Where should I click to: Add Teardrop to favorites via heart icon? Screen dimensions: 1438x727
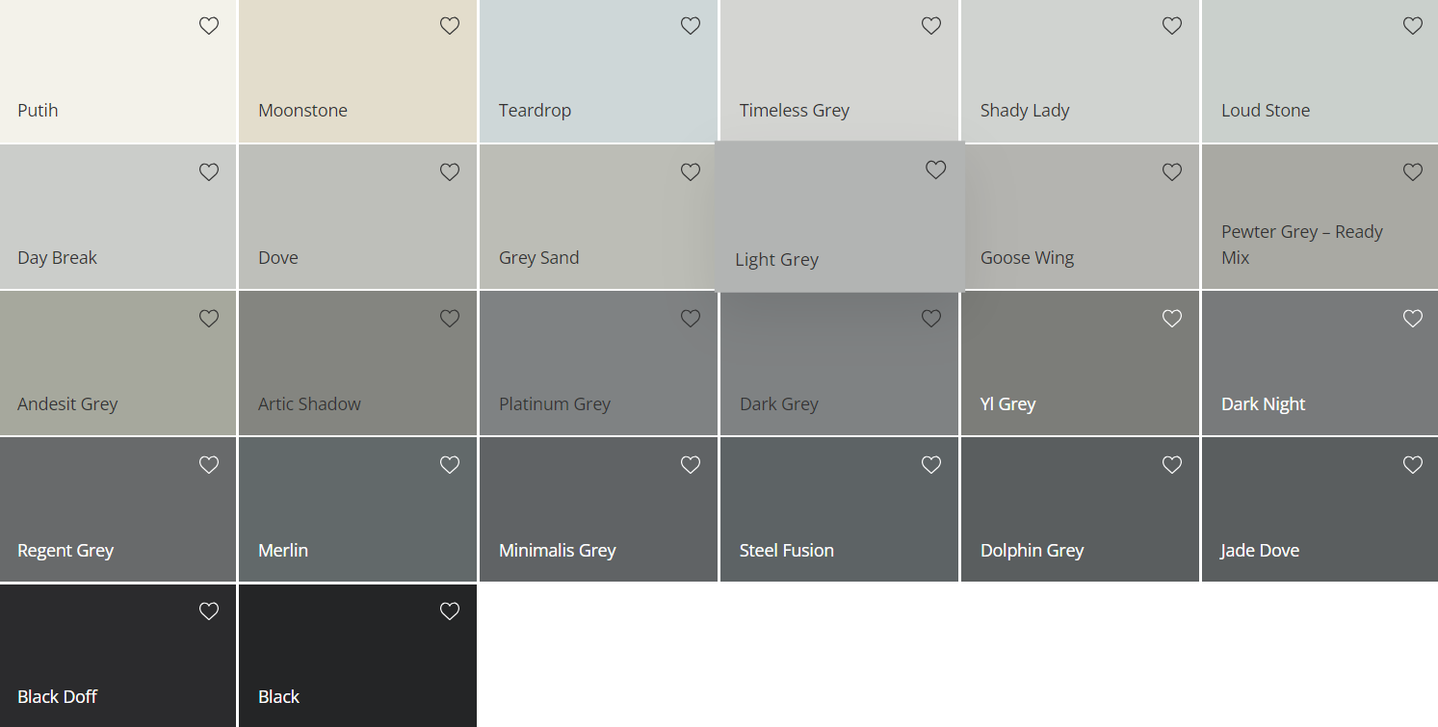coord(691,26)
